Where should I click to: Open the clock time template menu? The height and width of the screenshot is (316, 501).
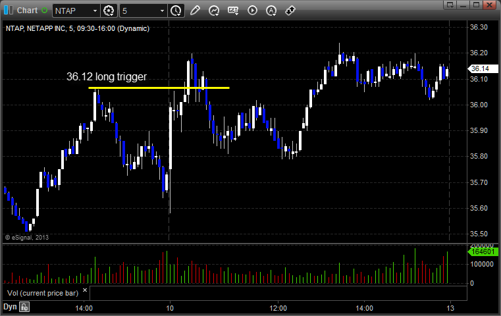[176, 11]
